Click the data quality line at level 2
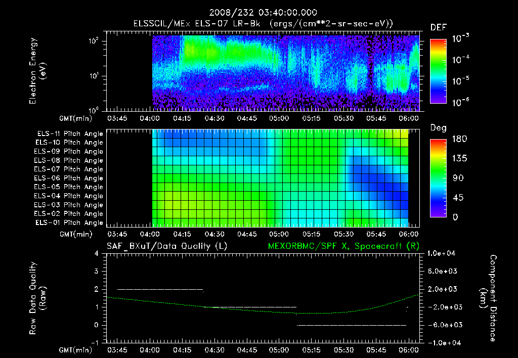 [160, 289]
